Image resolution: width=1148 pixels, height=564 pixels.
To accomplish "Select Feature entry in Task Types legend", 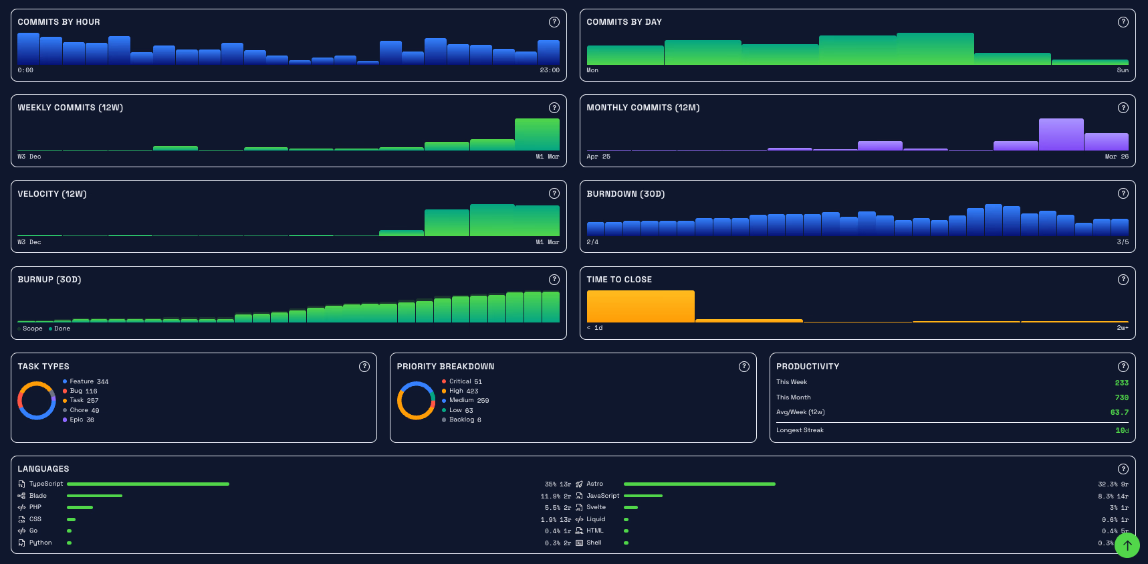I will 86,381.
